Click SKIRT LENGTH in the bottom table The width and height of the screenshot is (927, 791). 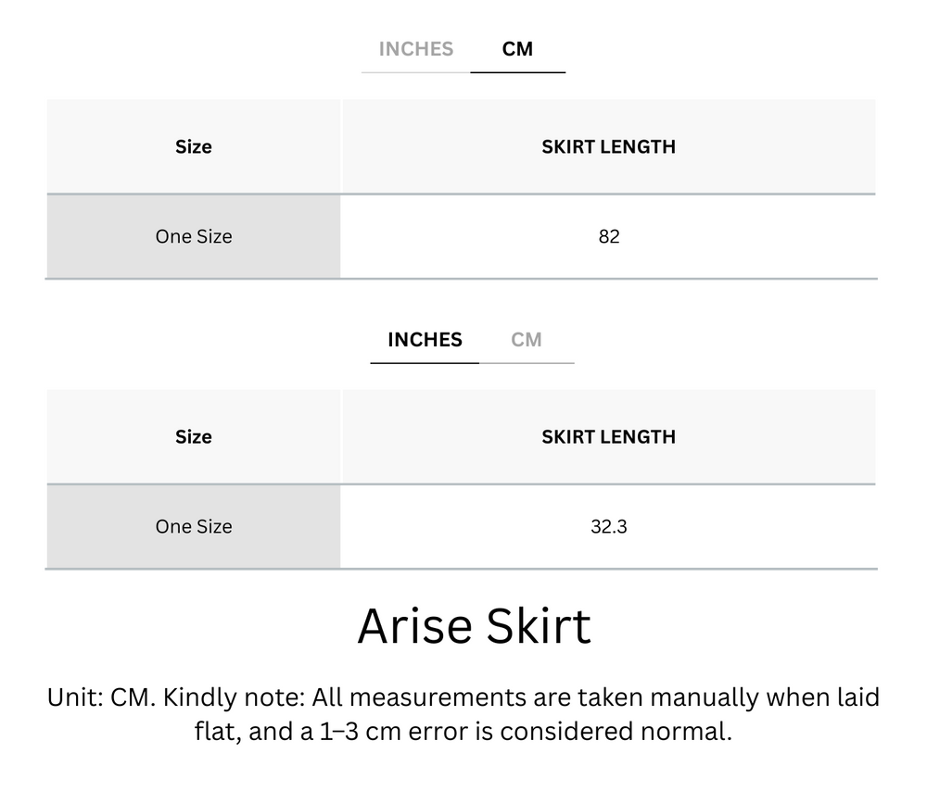(x=607, y=436)
